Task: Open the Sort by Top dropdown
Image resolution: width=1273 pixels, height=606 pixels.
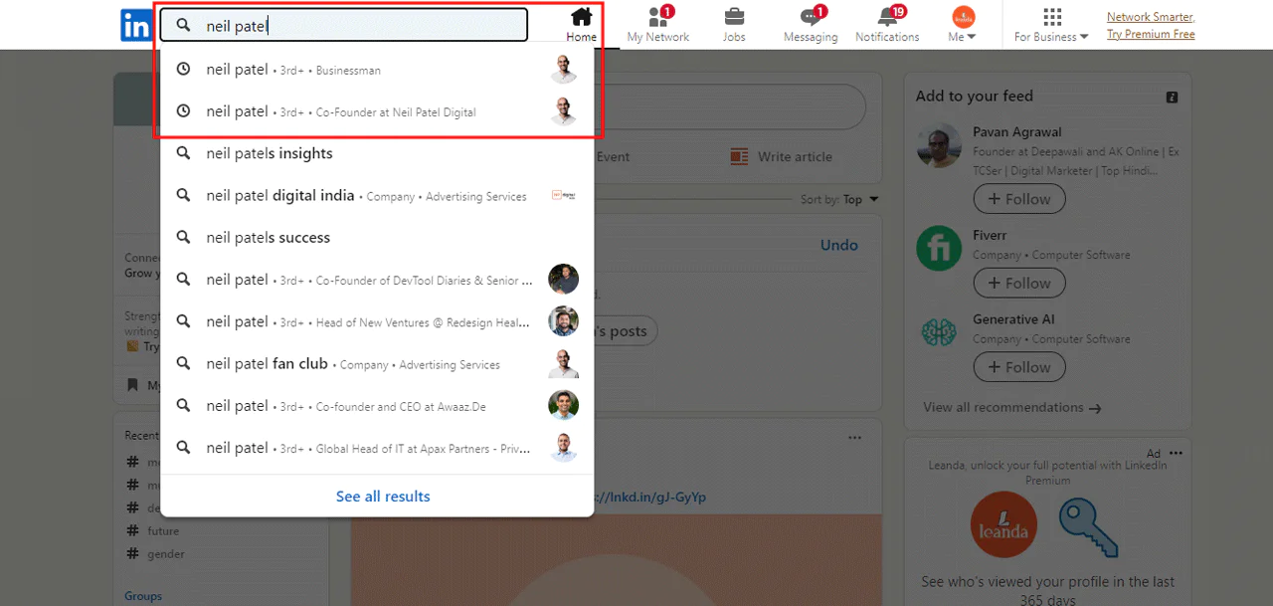Action: coord(840,199)
